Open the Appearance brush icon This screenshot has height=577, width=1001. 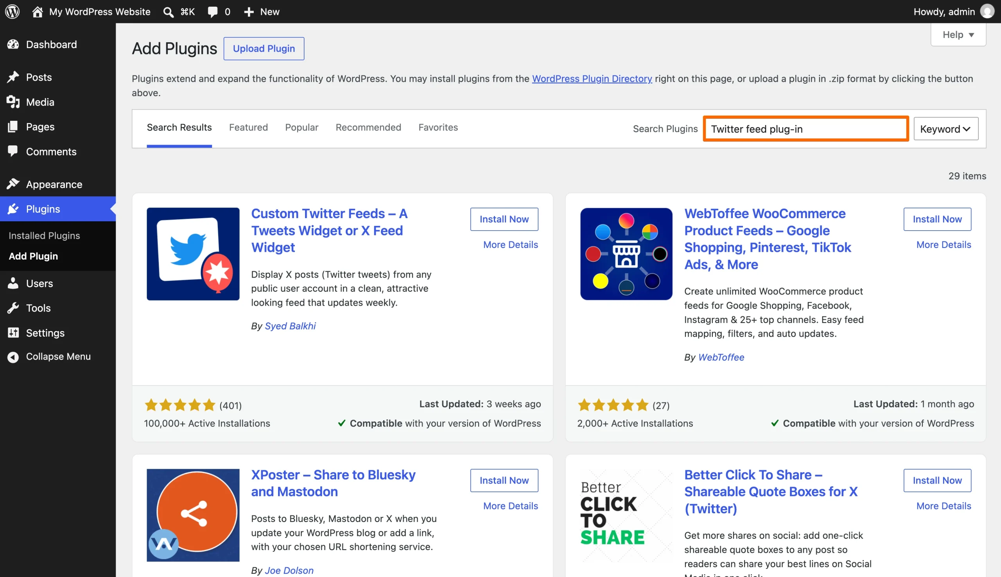[13, 184]
